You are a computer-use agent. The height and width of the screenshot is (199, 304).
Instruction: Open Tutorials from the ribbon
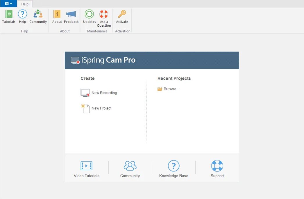point(9,17)
